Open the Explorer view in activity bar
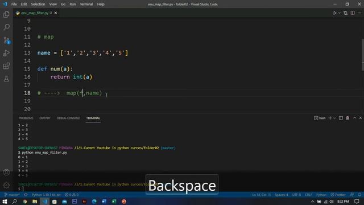This screenshot has width=364, height=205. click(6, 14)
